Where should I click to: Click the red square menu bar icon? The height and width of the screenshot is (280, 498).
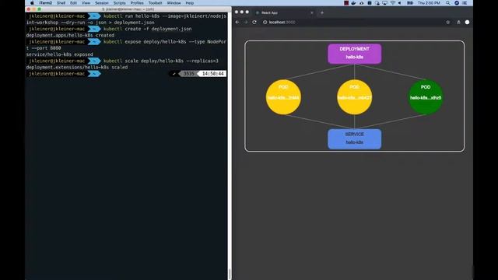tap(346, 3)
